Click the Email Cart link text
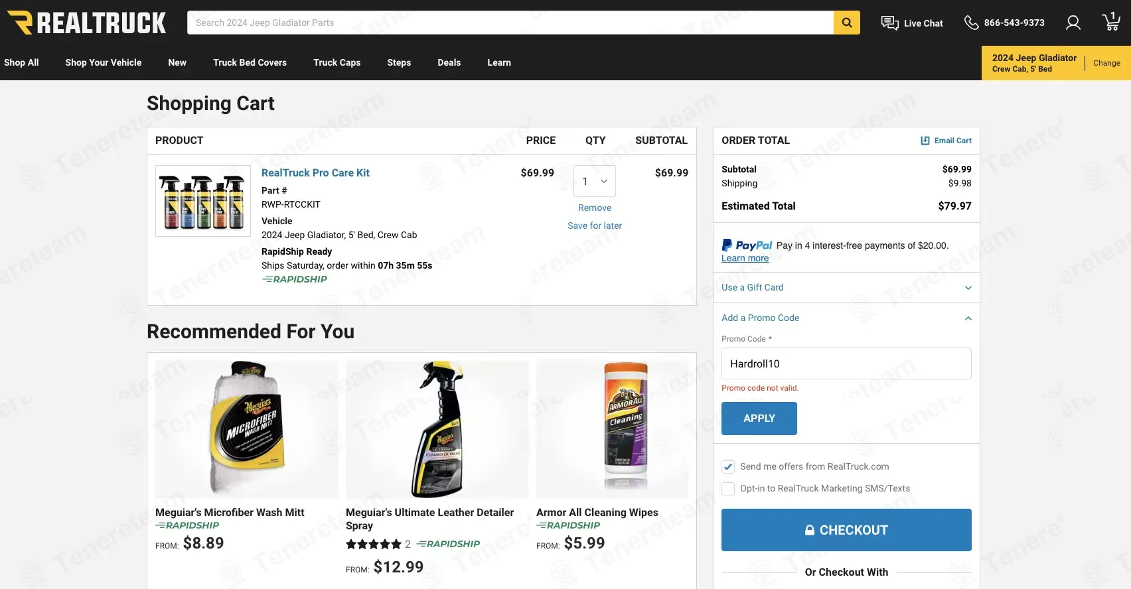This screenshot has height=589, width=1131. pos(953,141)
